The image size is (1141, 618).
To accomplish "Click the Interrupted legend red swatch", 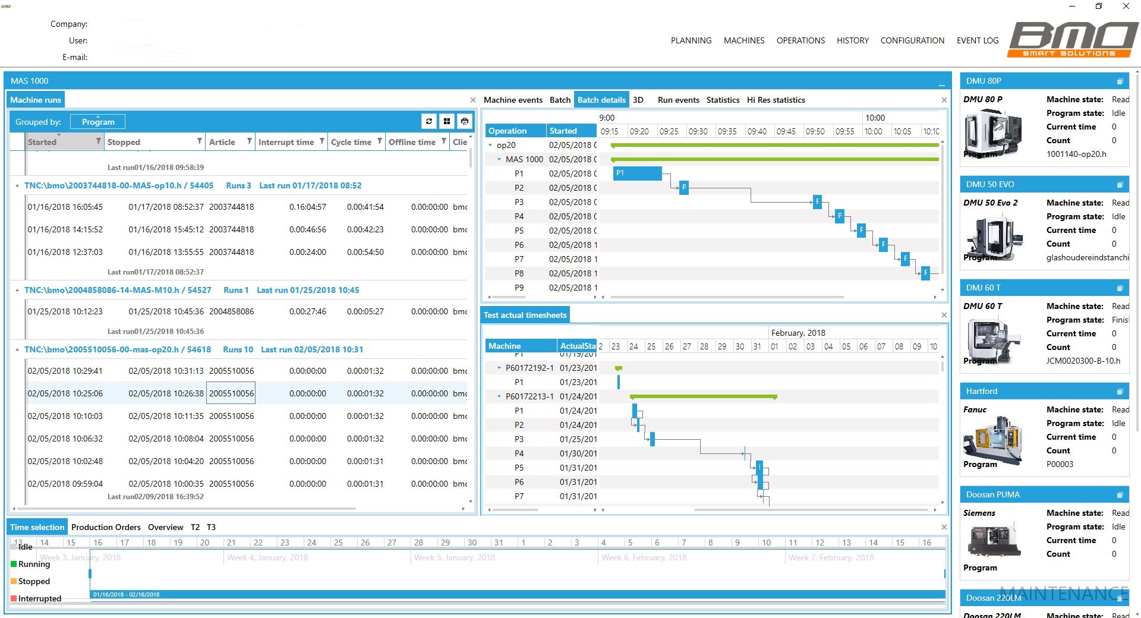I will [14, 598].
